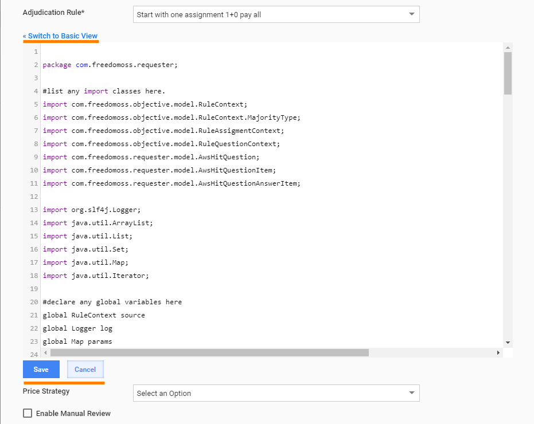534x424 pixels.
Task: Click the import RuleContext.MajorityType line
Action: point(171,117)
